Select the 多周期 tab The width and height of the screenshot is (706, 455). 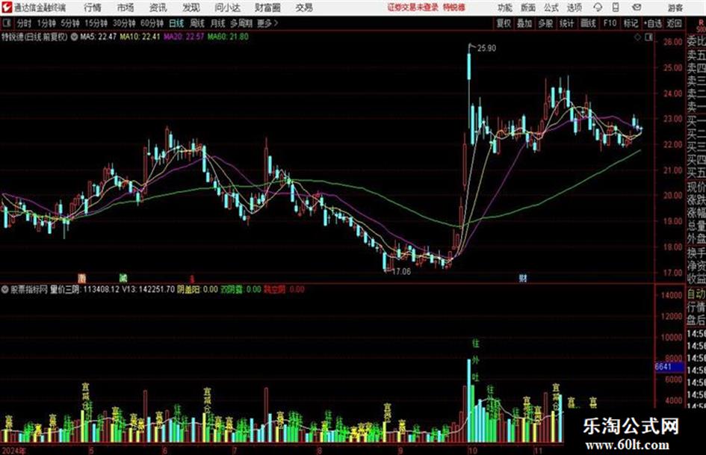(241, 23)
